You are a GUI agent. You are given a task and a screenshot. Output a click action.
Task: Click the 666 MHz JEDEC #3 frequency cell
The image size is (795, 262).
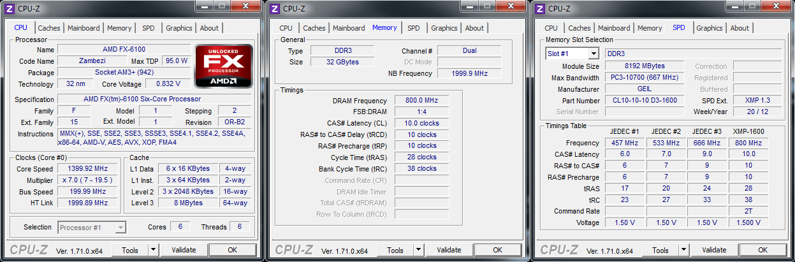708,143
